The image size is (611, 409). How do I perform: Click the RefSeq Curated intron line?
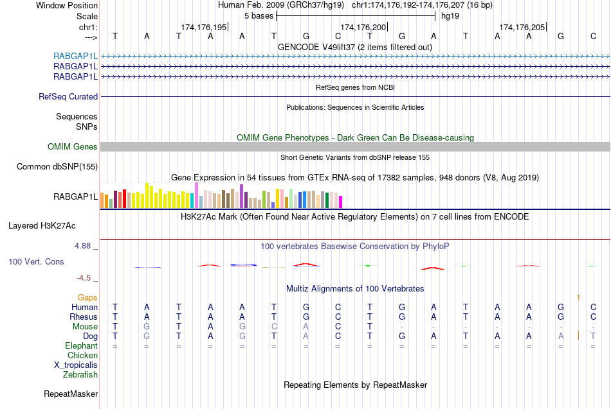click(x=355, y=96)
